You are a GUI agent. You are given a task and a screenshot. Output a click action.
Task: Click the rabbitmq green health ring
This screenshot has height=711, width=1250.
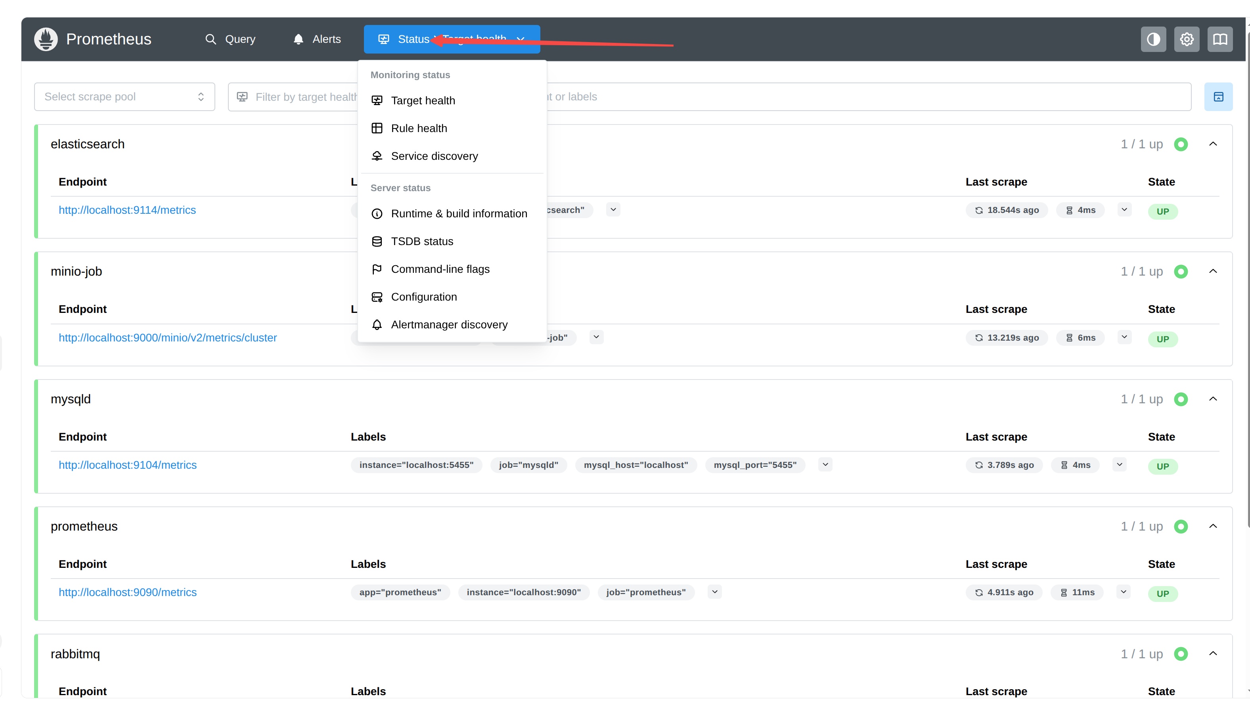pos(1181,654)
